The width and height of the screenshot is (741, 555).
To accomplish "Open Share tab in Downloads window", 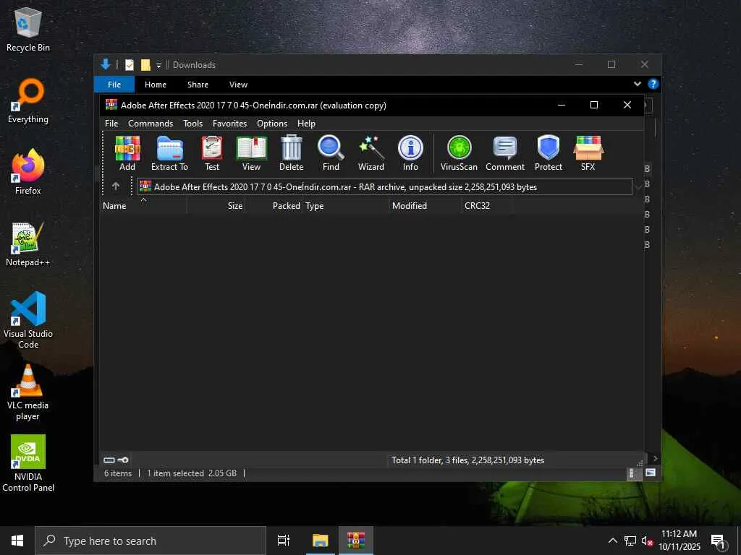I will (x=198, y=85).
